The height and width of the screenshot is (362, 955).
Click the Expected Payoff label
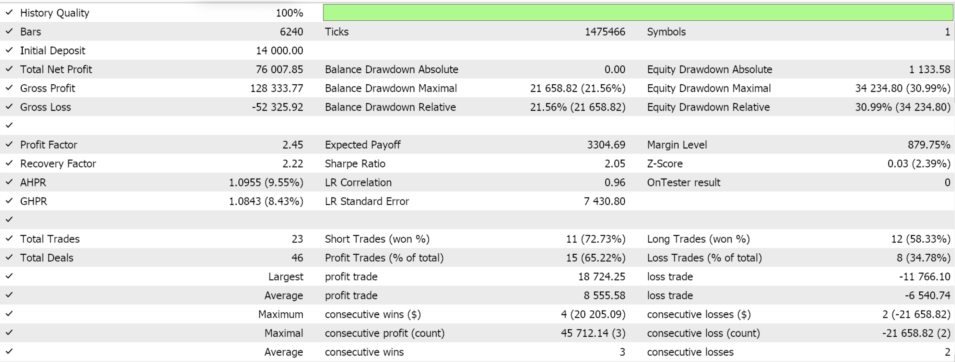click(363, 145)
